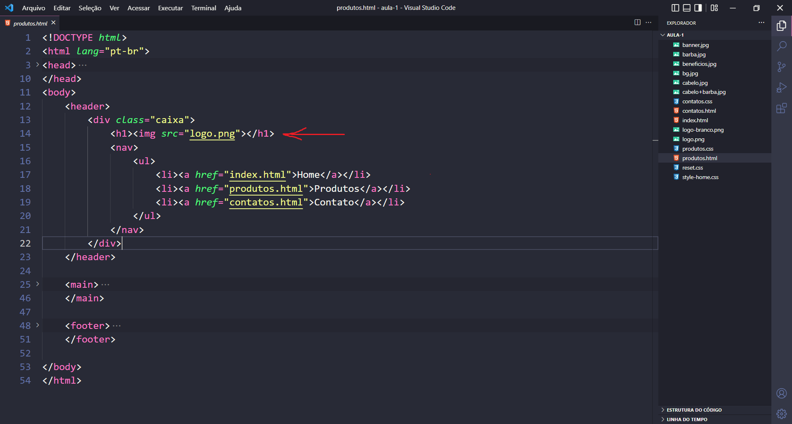Open Run and Debug view icon
Image resolution: width=792 pixels, height=424 pixels.
click(781, 87)
